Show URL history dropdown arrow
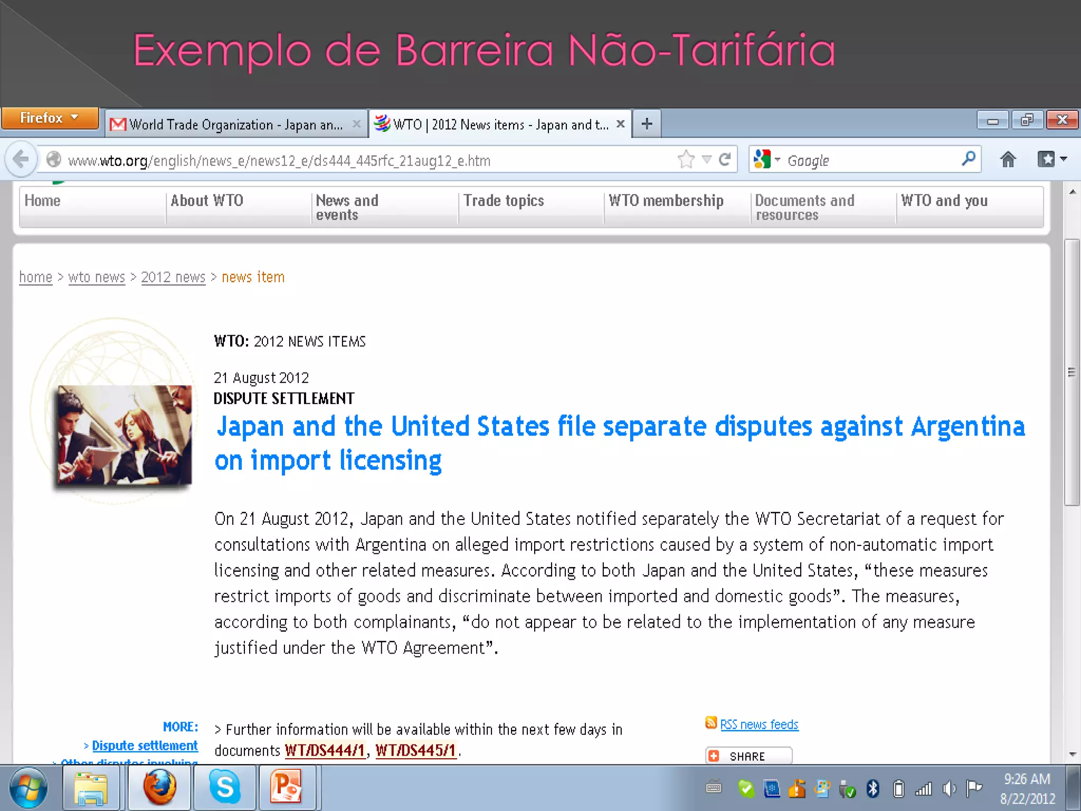The image size is (1081, 811). 706,159
